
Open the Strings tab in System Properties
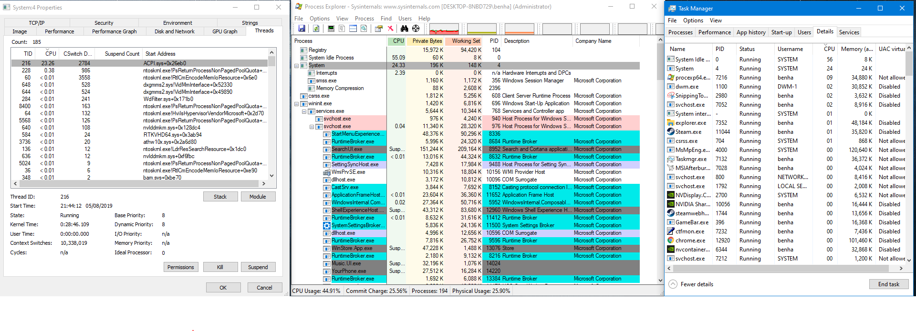click(x=250, y=23)
